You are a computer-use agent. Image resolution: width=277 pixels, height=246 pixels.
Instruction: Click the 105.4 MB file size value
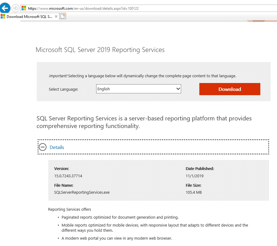pyautogui.click(x=194, y=192)
